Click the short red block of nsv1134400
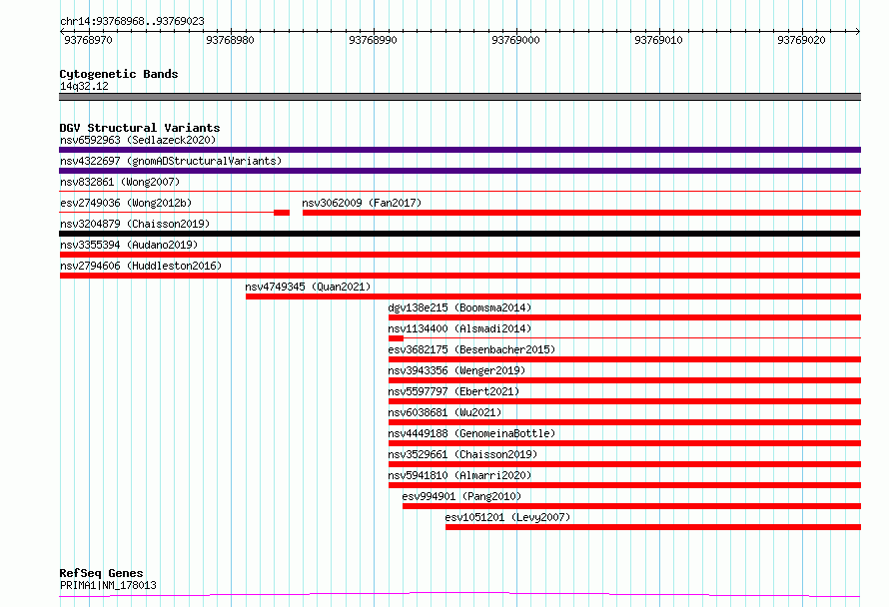The height and width of the screenshot is (607, 889). coord(396,338)
